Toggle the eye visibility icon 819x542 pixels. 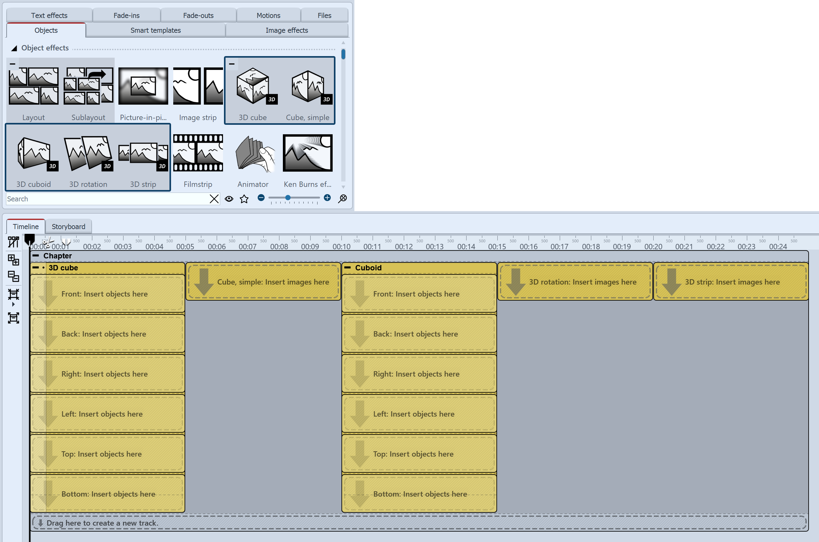pyautogui.click(x=228, y=199)
